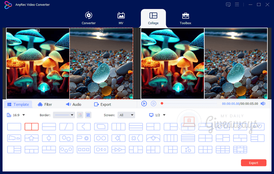Open the Border line style dropdown
Viewport: 274px width, 174px height.
coord(64,115)
